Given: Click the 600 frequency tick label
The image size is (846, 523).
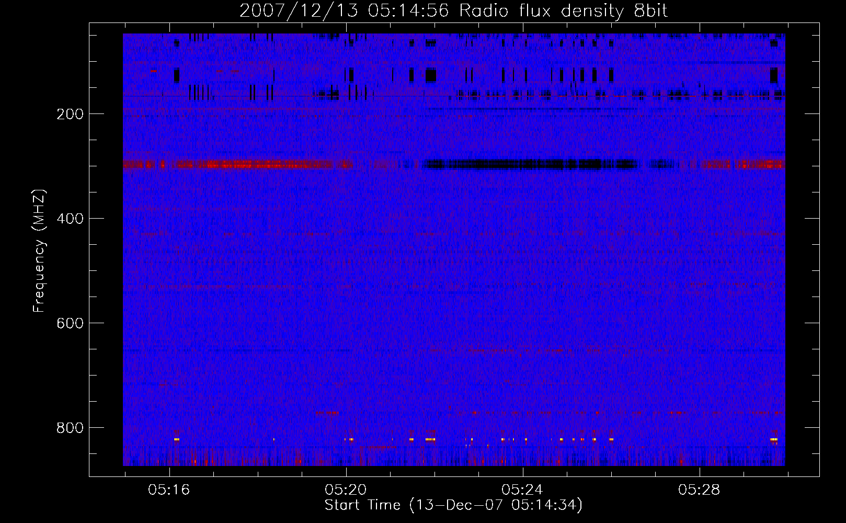Looking at the screenshot, I should click(70, 324).
